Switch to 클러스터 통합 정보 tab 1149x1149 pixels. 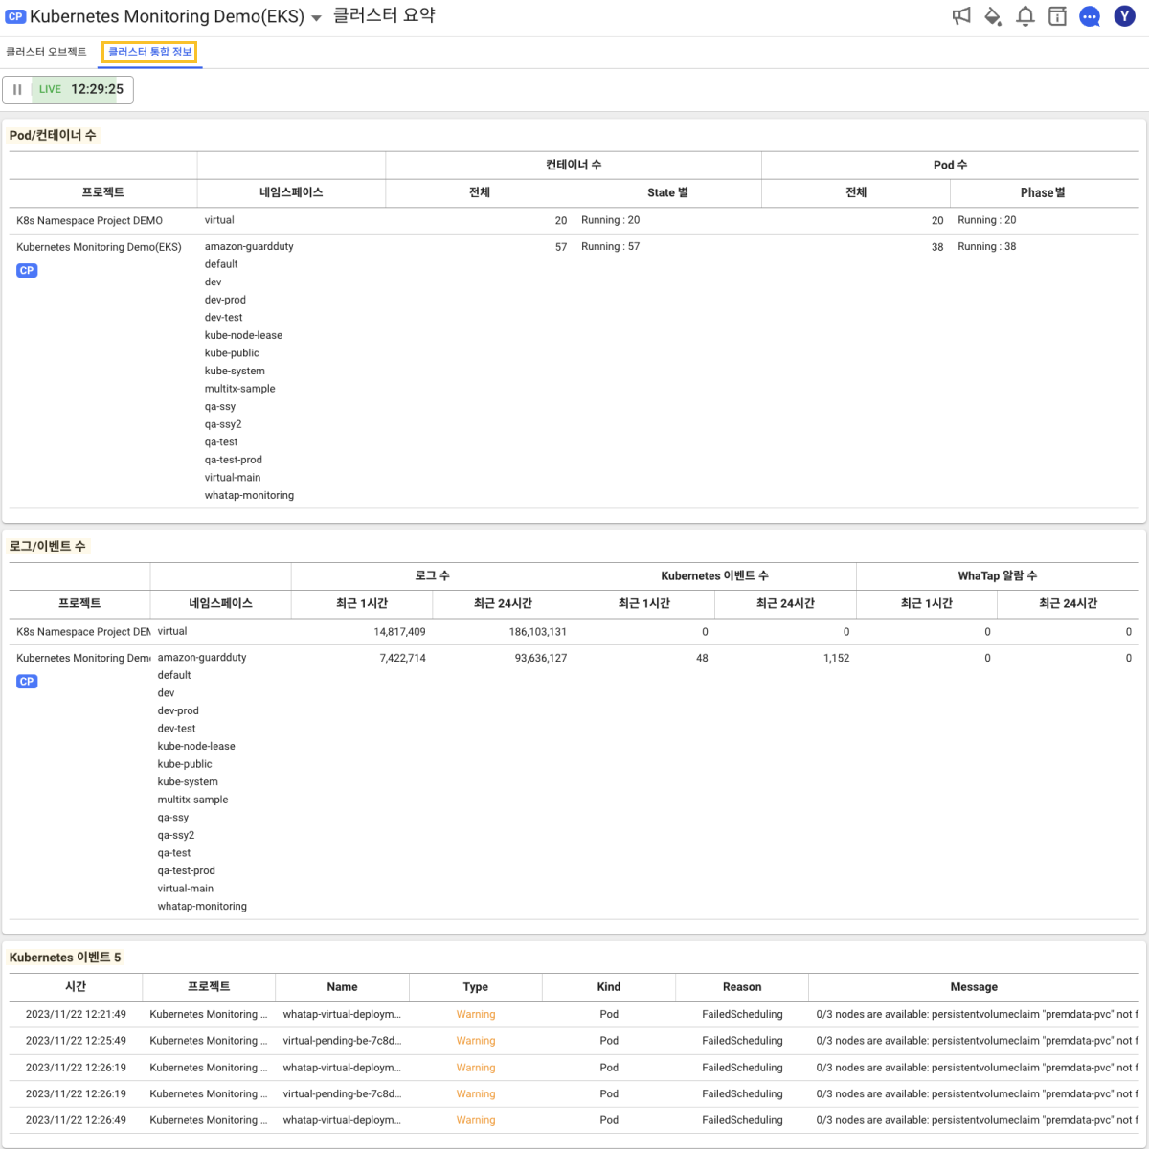click(x=150, y=52)
